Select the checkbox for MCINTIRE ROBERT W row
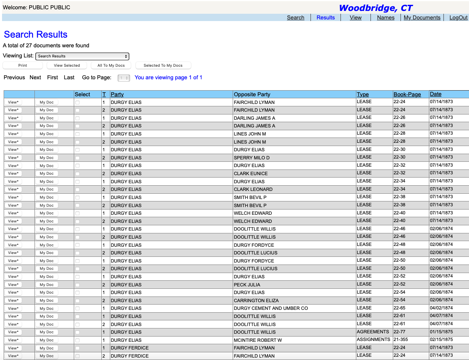Viewport: 469px width, 360px height. click(x=77, y=340)
